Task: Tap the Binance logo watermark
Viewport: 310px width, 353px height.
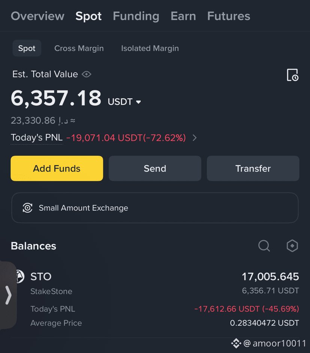Action: coord(235,343)
